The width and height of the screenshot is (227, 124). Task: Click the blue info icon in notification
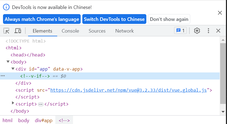(6, 7)
